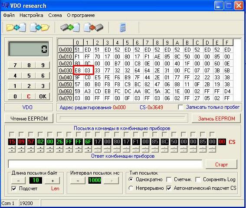The image size is (246, 208).
Task: Click keypad digit 9
Action: coord(43,65)
